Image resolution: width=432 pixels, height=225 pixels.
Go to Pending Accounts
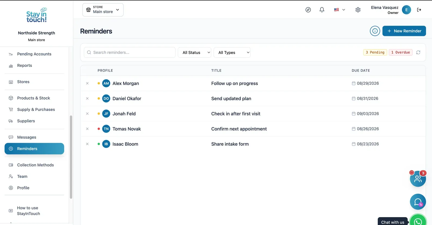[34, 54]
